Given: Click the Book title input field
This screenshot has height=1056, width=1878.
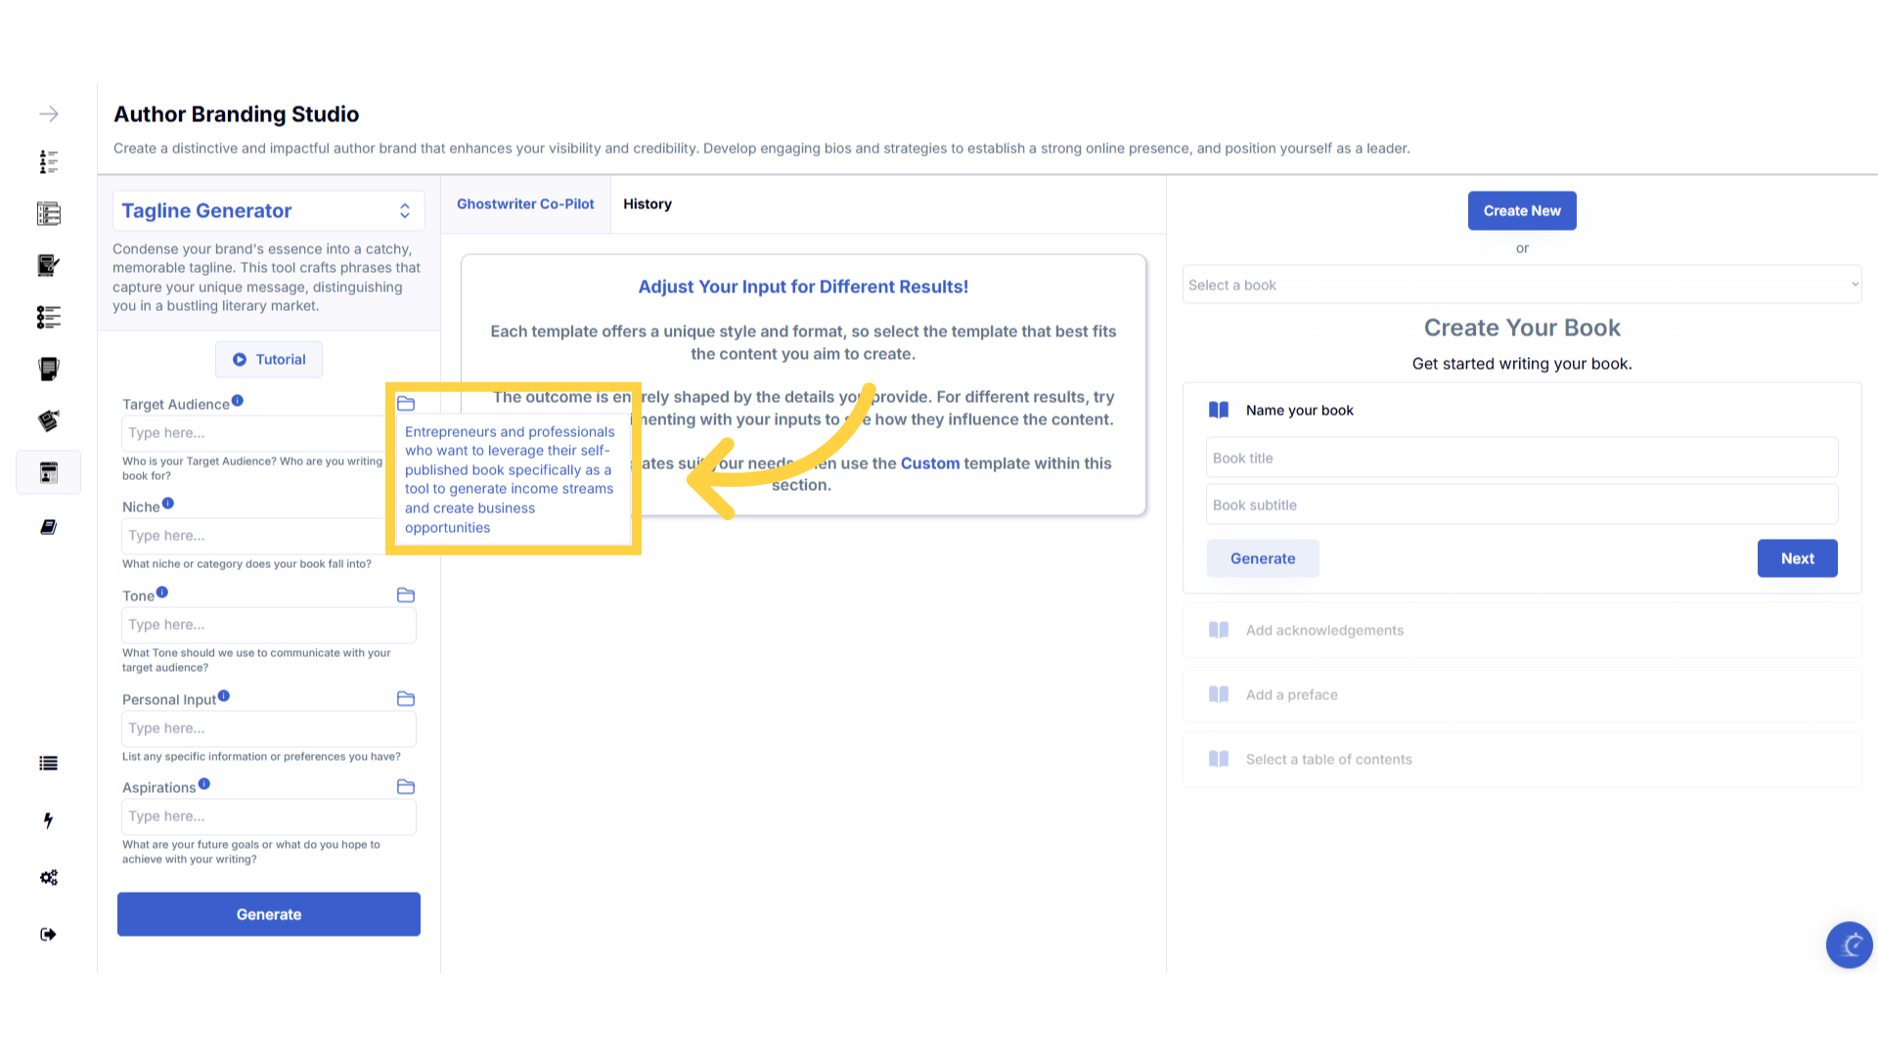Looking at the screenshot, I should pos(1521,458).
